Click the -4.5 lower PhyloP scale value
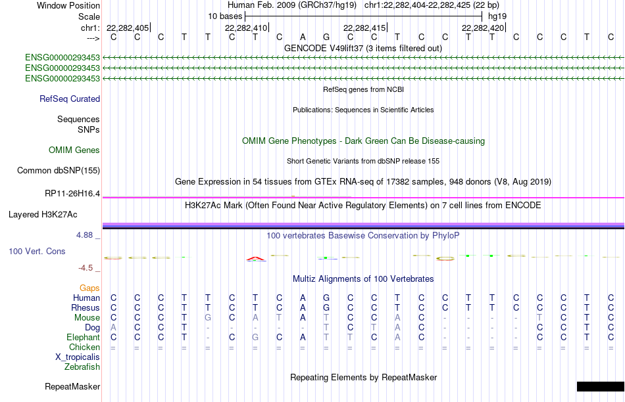 tap(86, 268)
